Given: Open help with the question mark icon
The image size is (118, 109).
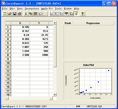Looking at the screenshot, I should (82, 14).
